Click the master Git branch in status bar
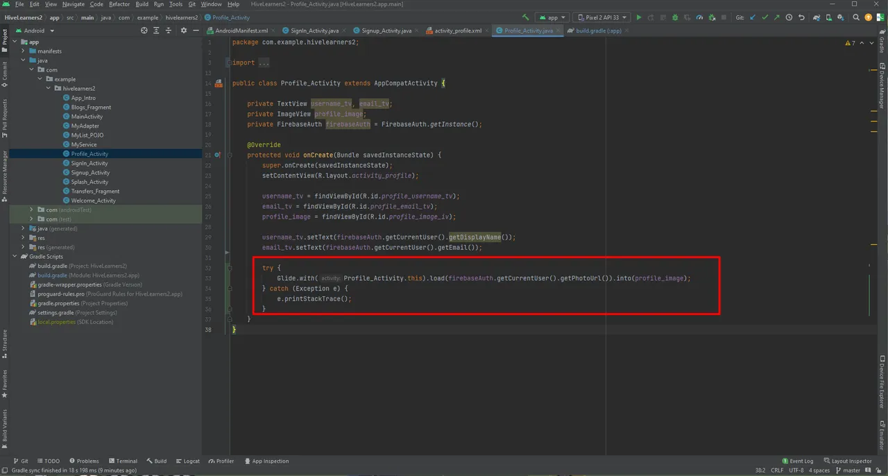Image resolution: width=888 pixels, height=476 pixels. tap(846, 470)
